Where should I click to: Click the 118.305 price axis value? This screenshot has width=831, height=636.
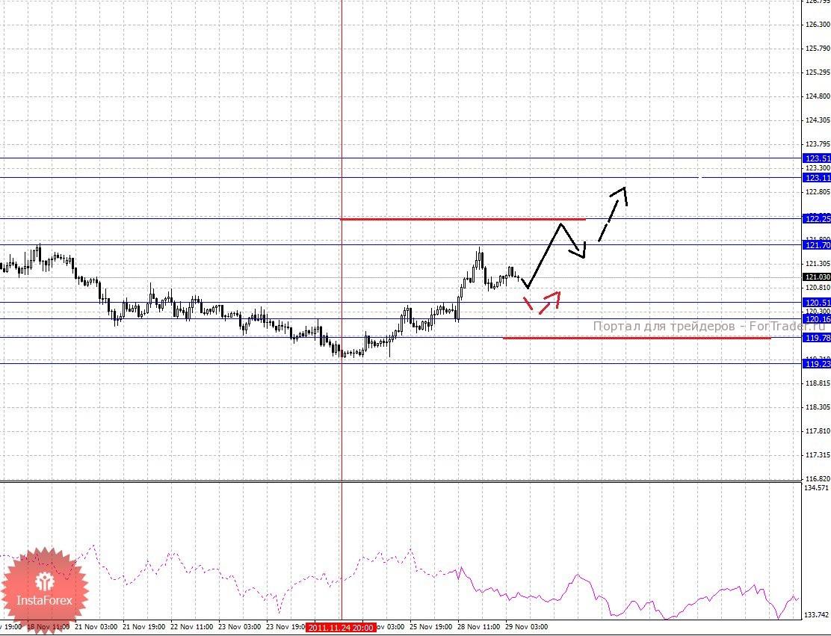pos(818,407)
